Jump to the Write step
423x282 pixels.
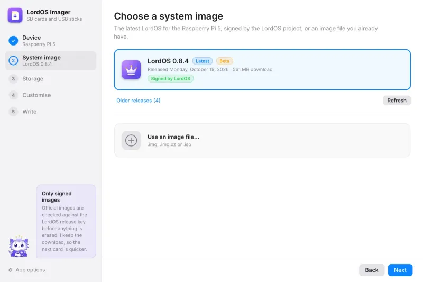click(51, 112)
